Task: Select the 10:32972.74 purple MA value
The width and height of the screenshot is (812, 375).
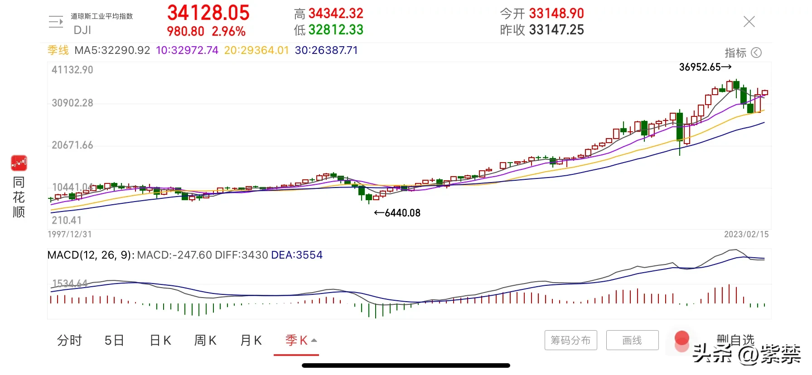Action: (187, 50)
